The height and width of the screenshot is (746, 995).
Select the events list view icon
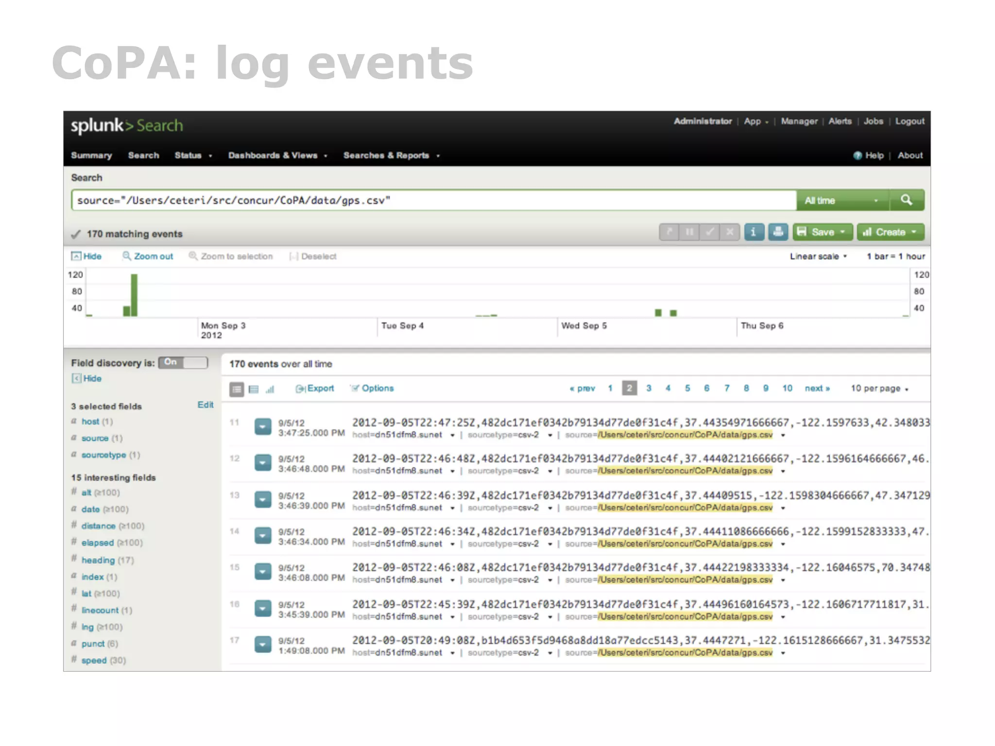coord(237,389)
